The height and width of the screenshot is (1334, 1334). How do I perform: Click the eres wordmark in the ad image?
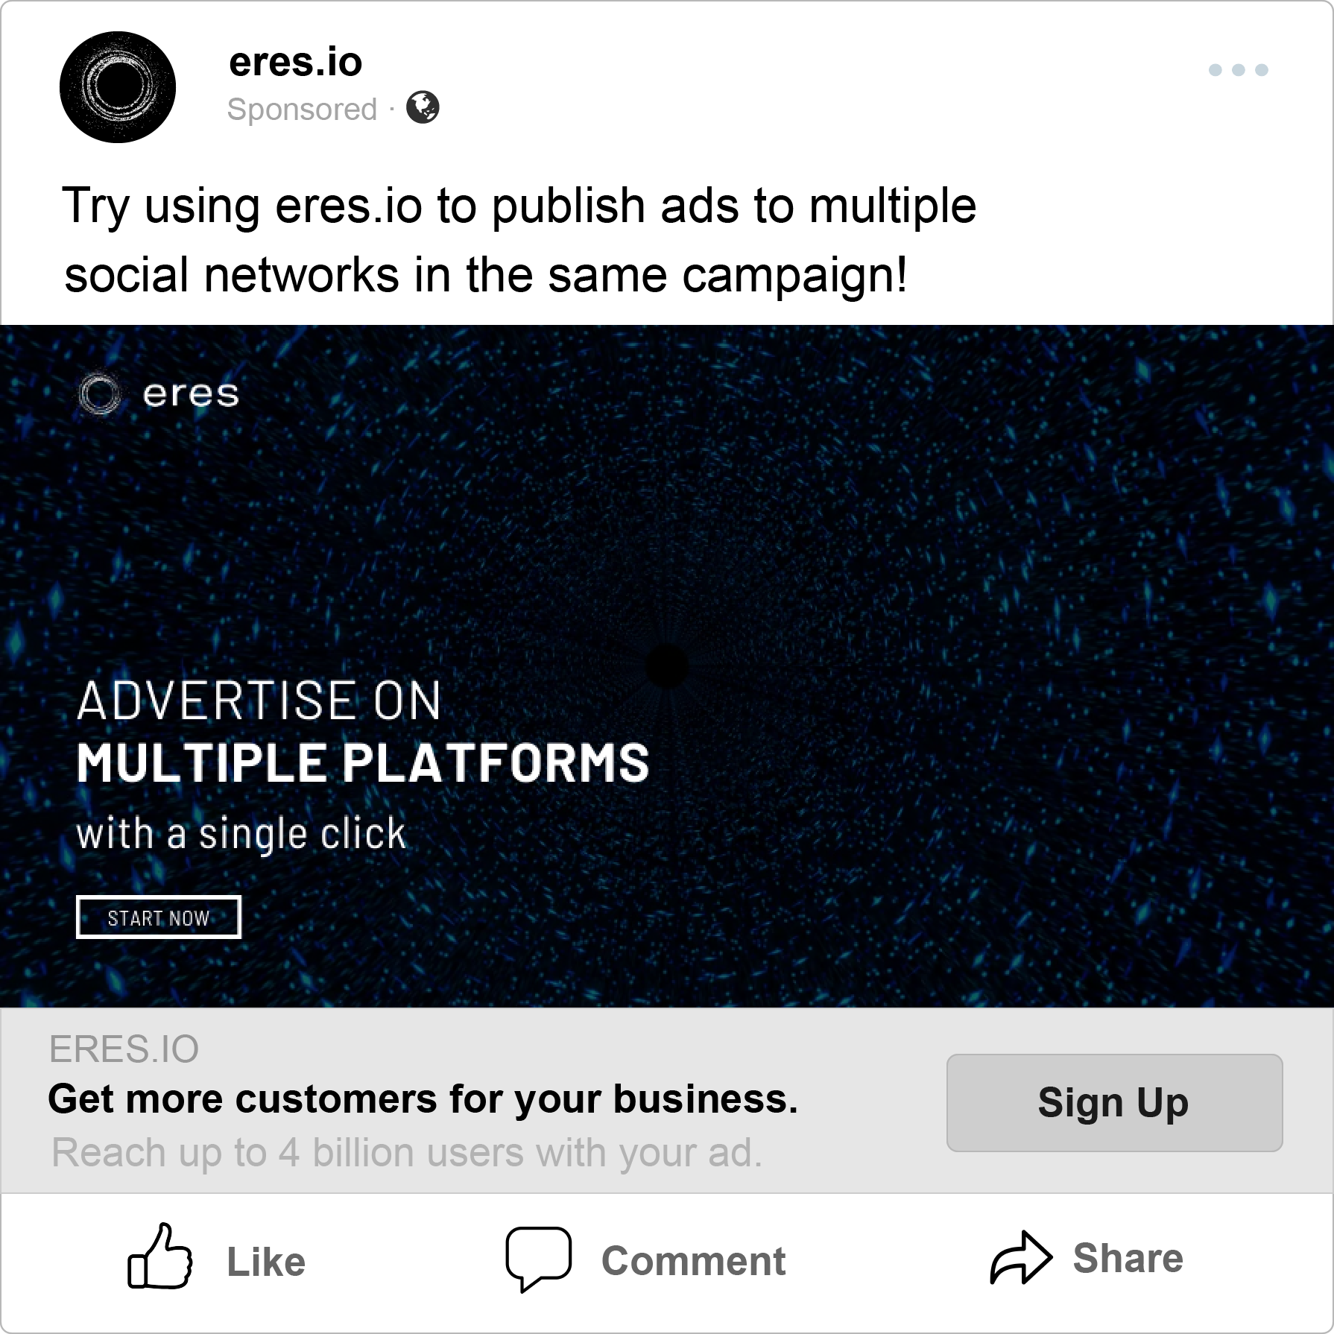191,393
